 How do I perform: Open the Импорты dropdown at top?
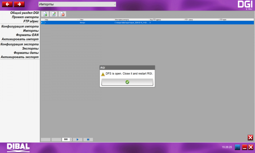77,4
